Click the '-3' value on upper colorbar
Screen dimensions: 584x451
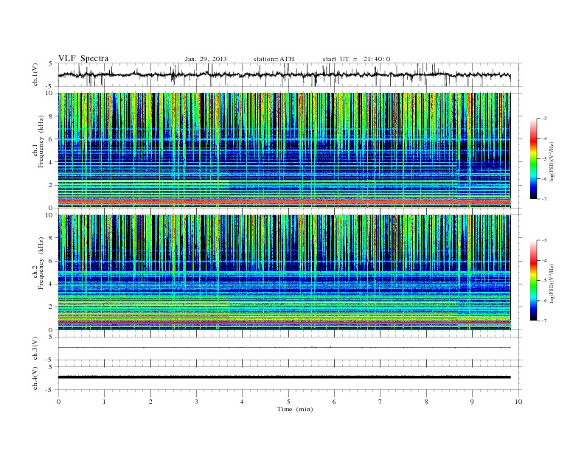544,119
